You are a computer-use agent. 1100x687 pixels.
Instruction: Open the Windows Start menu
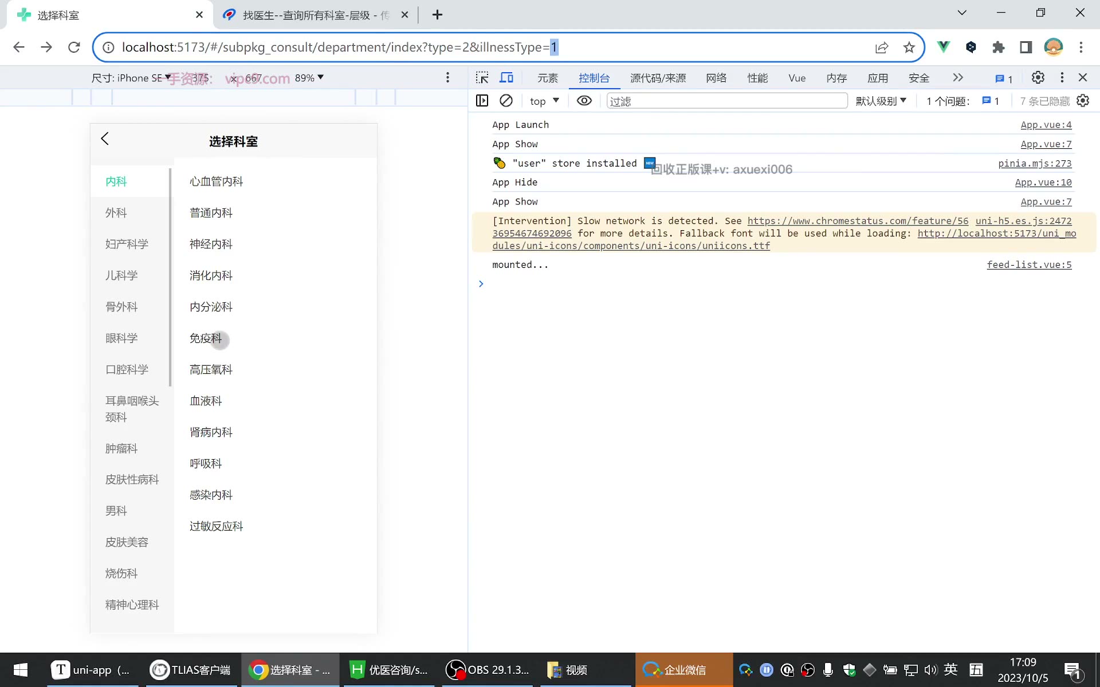(20, 670)
